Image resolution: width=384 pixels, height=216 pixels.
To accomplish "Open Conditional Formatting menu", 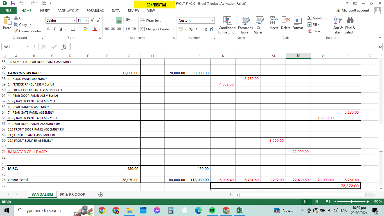I will [227, 25].
